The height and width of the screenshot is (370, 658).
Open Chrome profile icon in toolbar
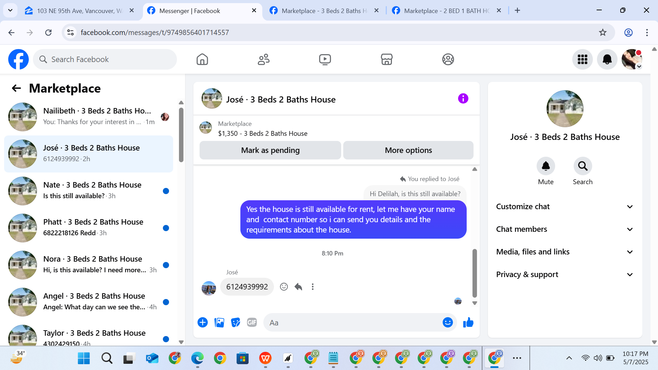point(628,32)
